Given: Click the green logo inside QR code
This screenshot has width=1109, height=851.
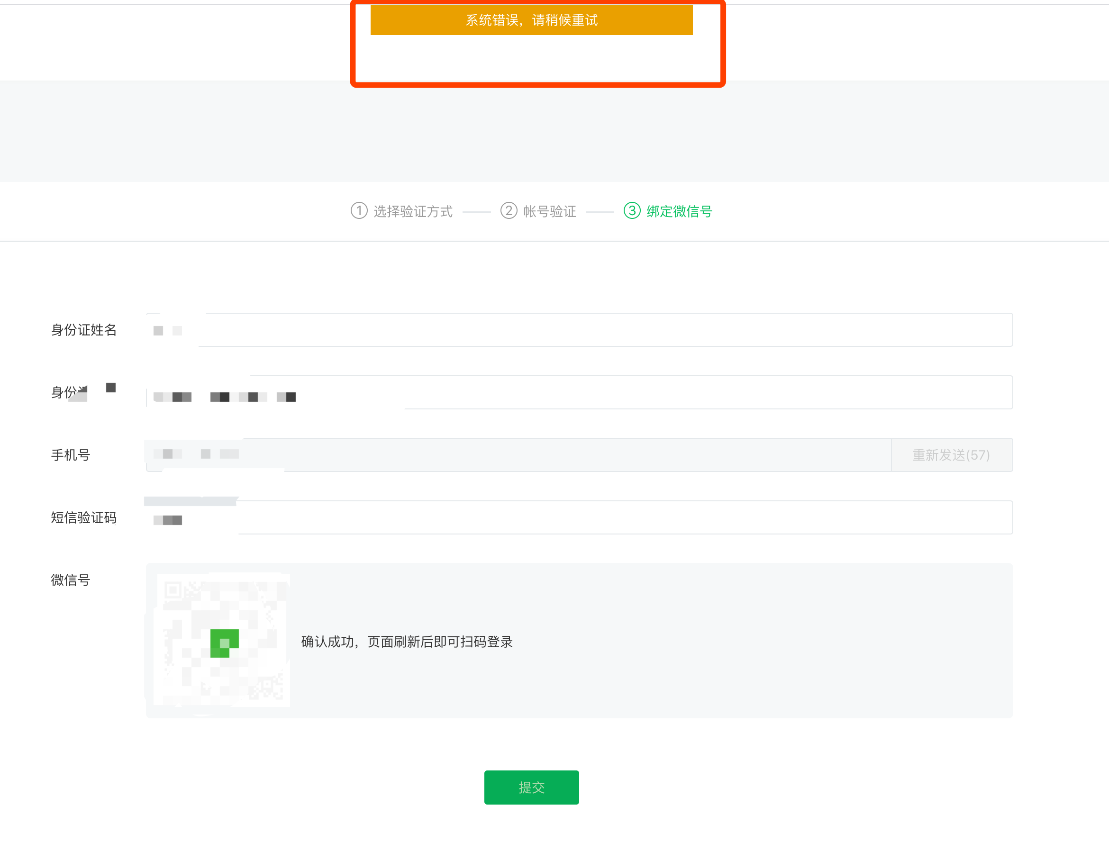Looking at the screenshot, I should [224, 643].
